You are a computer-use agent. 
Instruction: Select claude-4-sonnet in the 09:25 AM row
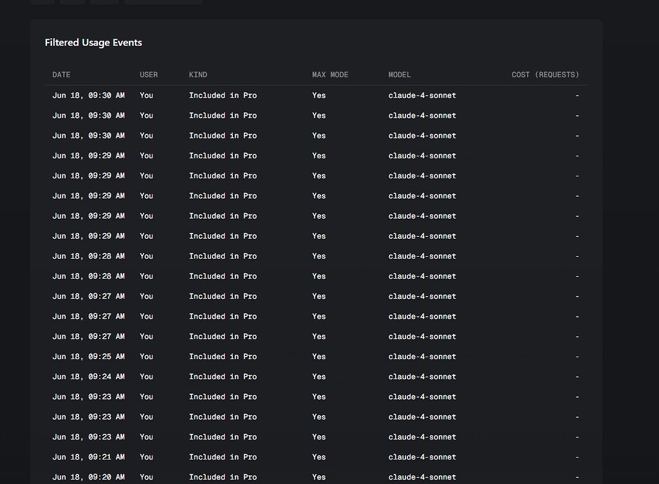coord(422,357)
